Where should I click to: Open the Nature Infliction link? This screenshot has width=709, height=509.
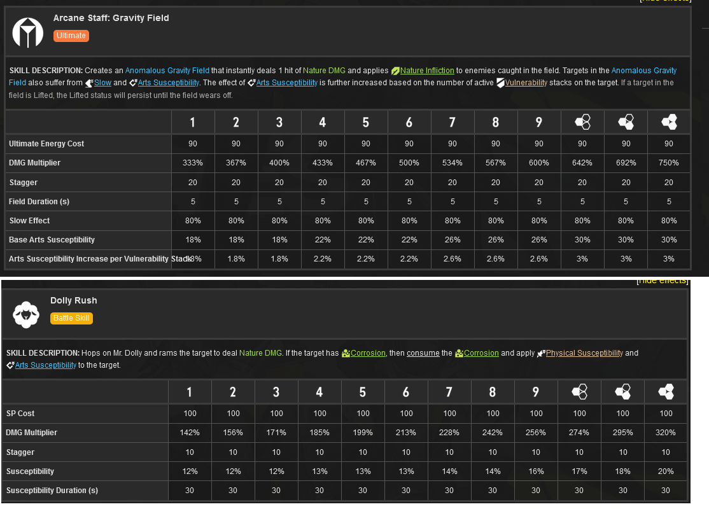(x=427, y=71)
